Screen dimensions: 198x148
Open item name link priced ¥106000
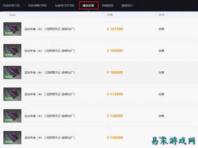50,73
